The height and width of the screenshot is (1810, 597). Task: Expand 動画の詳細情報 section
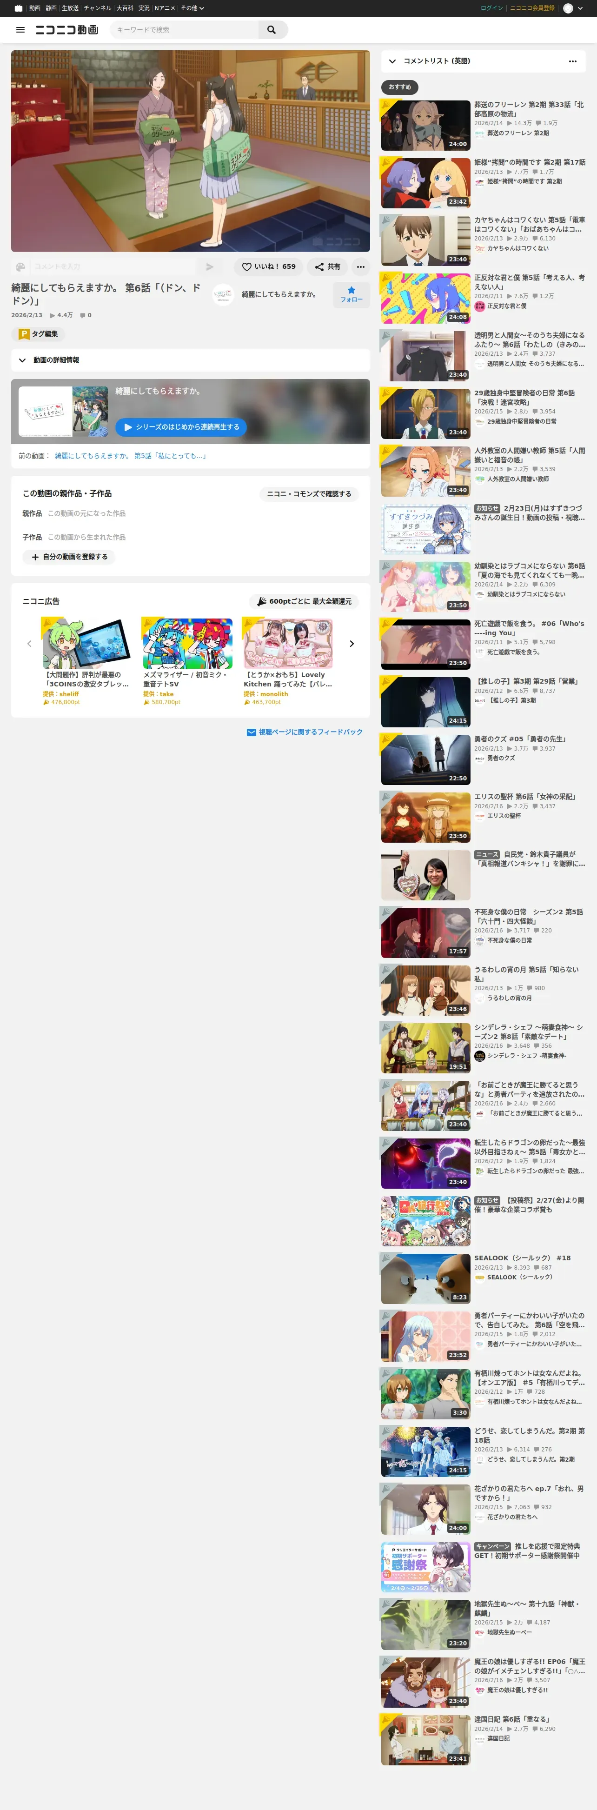(x=190, y=360)
